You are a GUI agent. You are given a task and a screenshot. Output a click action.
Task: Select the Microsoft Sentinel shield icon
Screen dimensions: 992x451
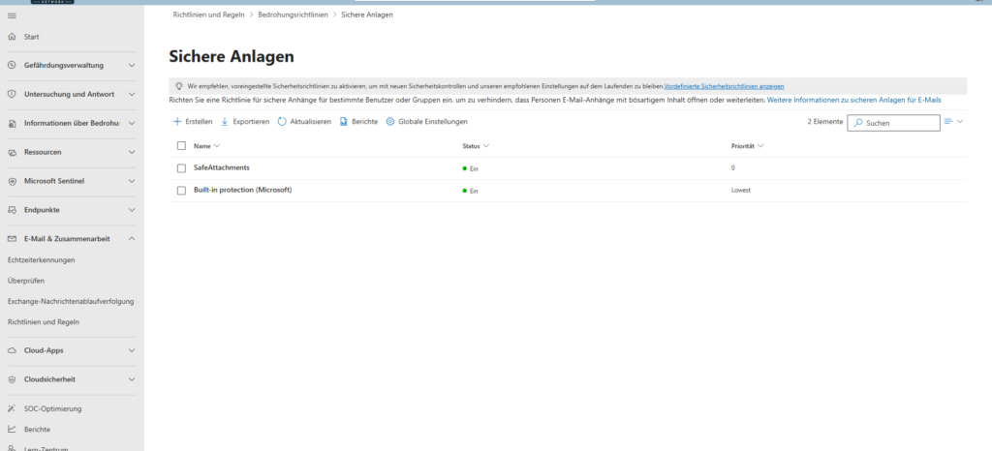click(x=12, y=181)
